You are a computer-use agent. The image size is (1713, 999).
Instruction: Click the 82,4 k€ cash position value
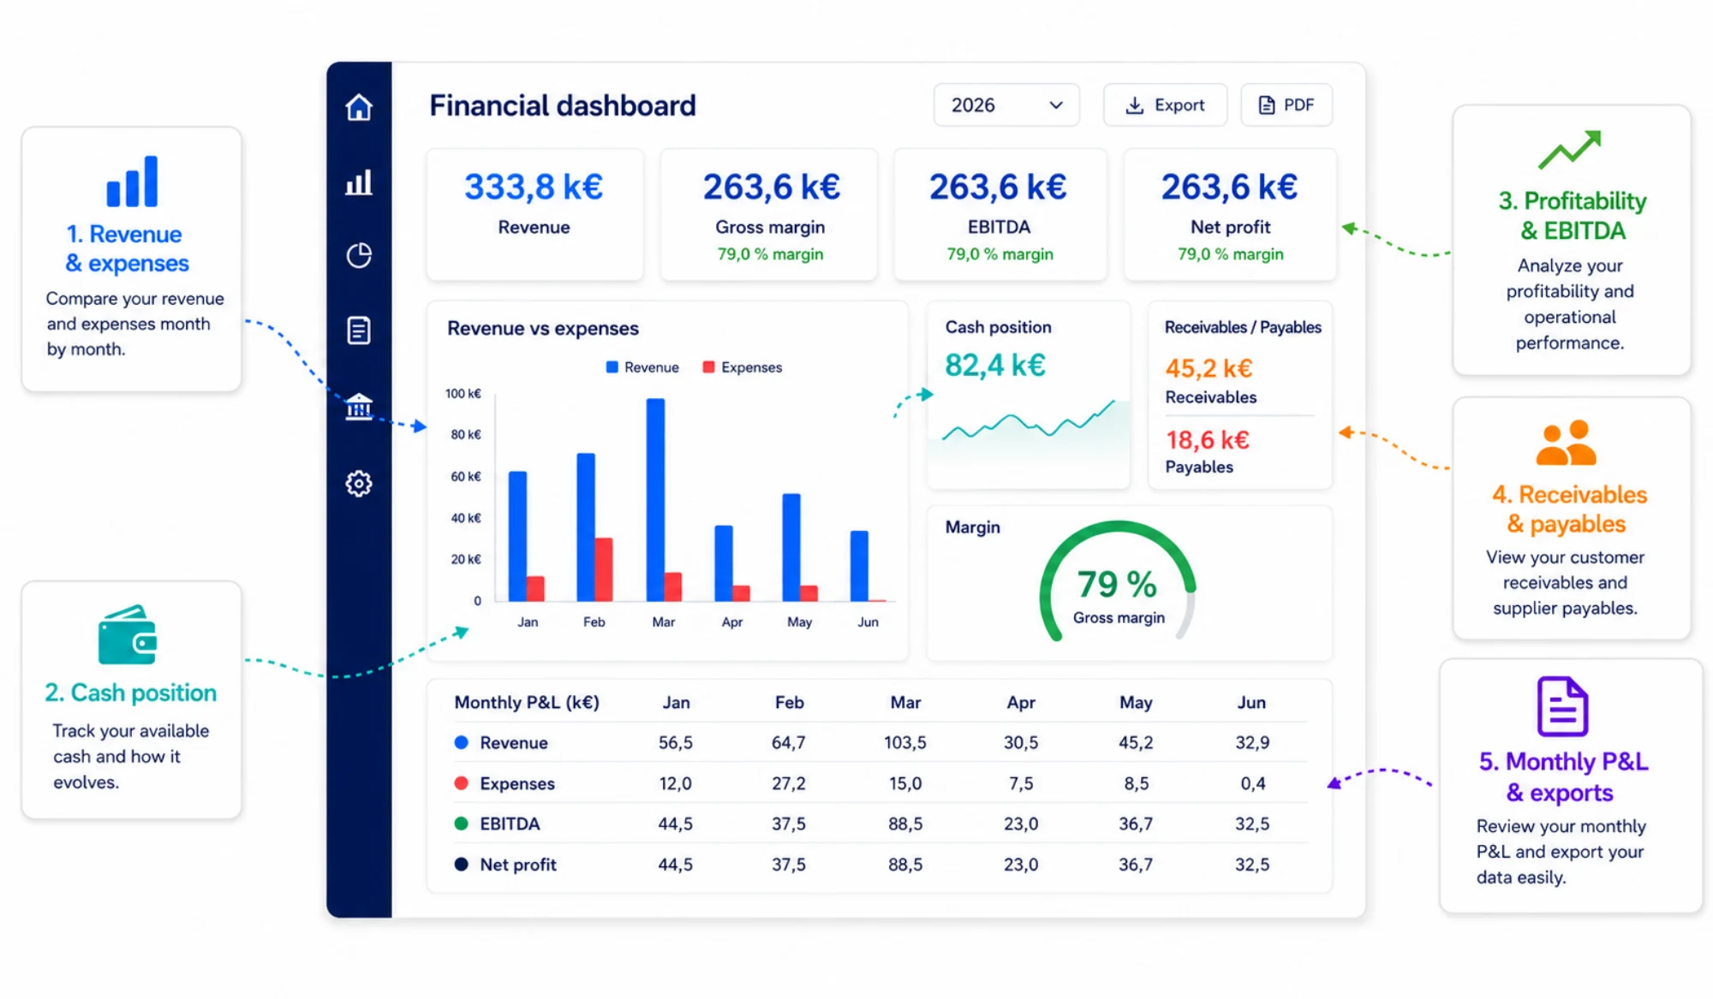(995, 366)
